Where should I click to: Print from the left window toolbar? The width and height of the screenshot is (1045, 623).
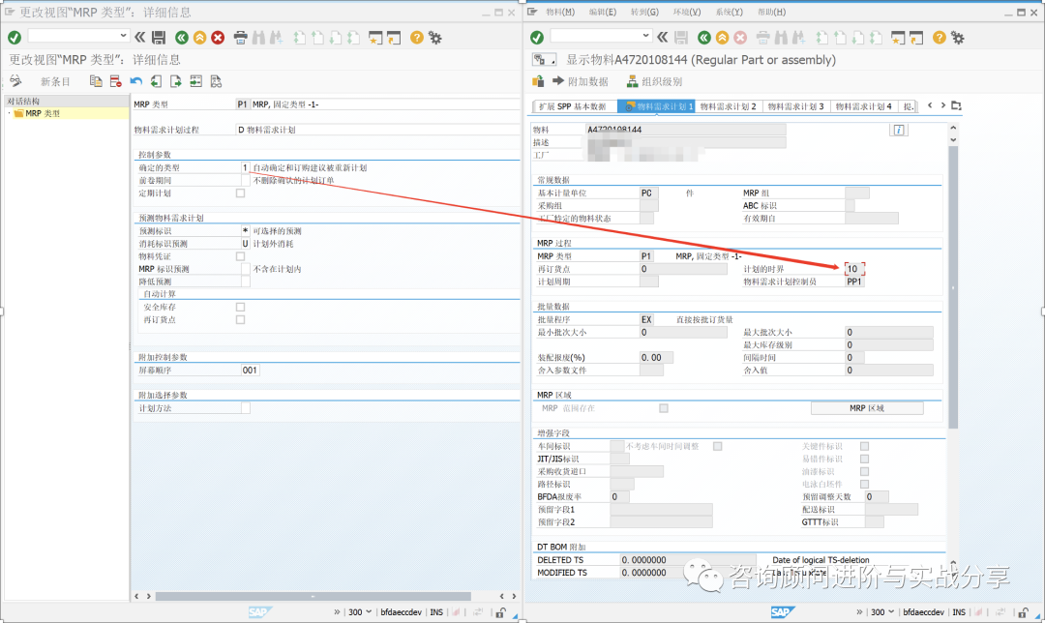pyautogui.click(x=241, y=38)
